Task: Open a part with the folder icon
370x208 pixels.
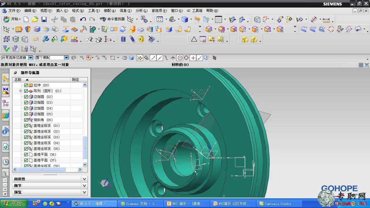Action: [35, 19]
